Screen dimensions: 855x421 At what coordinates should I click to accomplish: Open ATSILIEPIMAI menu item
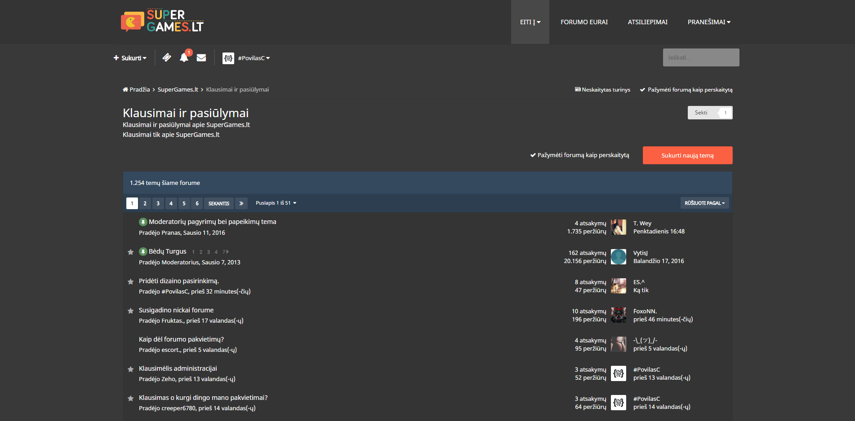pos(647,22)
